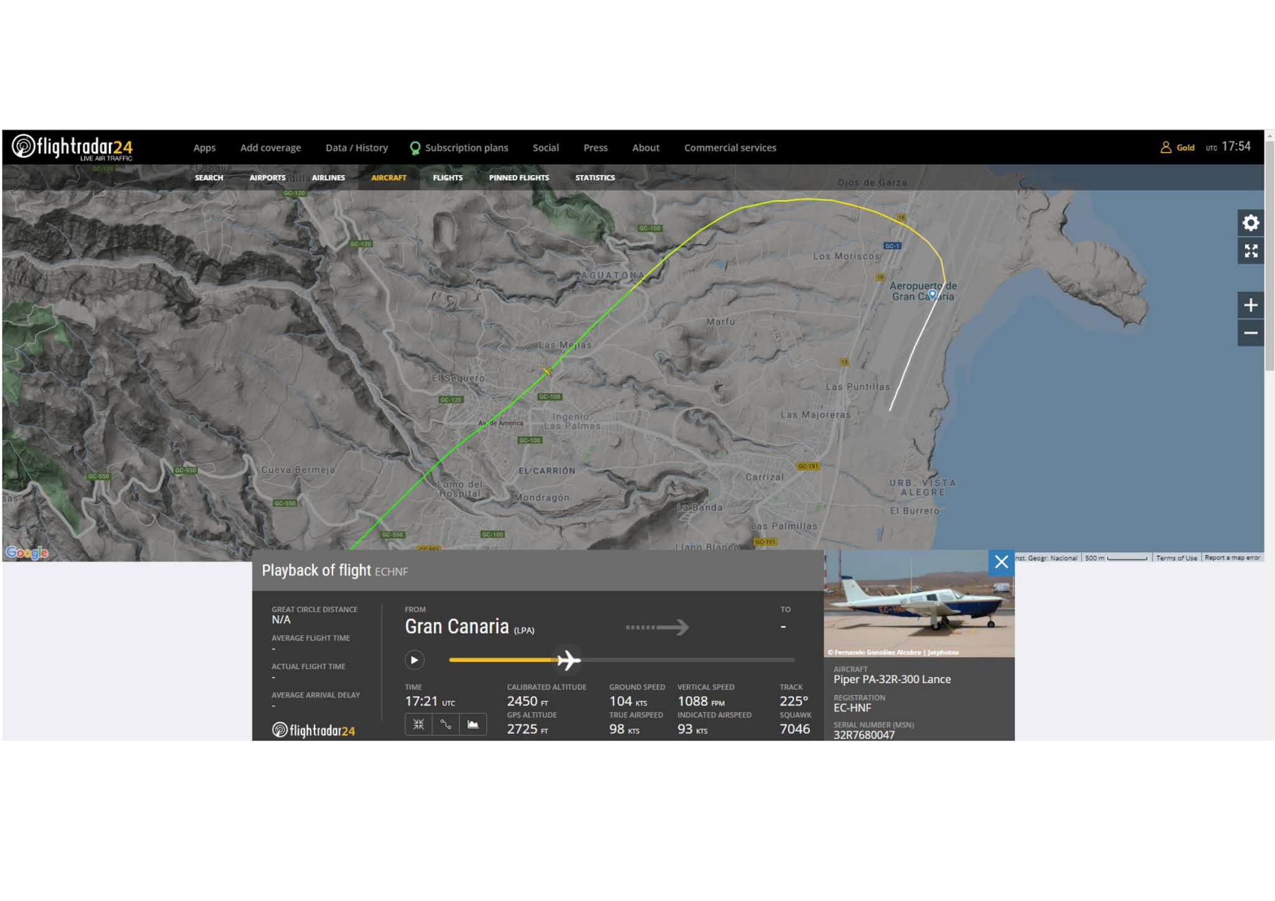Open Subscription plans page

click(x=466, y=148)
